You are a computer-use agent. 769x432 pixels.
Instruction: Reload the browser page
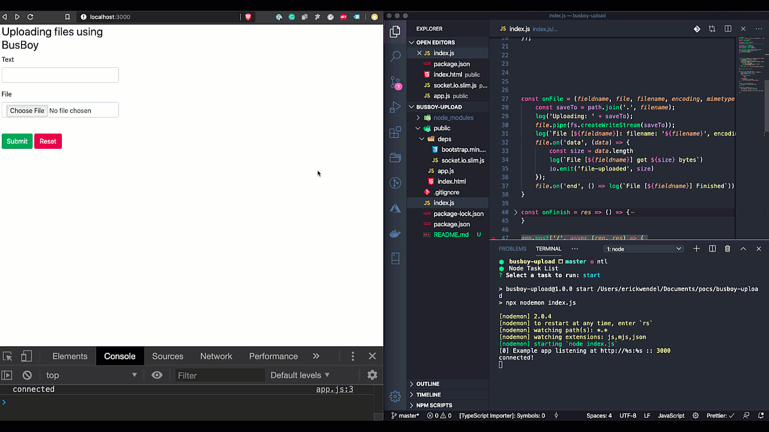pos(30,17)
